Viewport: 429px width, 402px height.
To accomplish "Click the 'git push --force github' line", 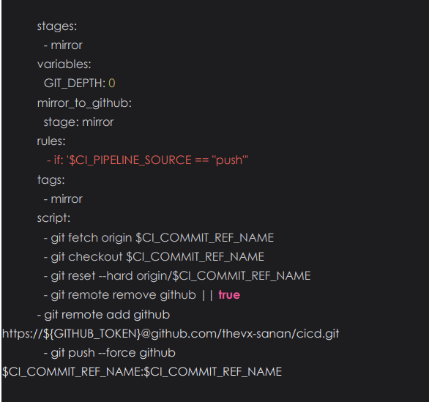I will coord(109,353).
